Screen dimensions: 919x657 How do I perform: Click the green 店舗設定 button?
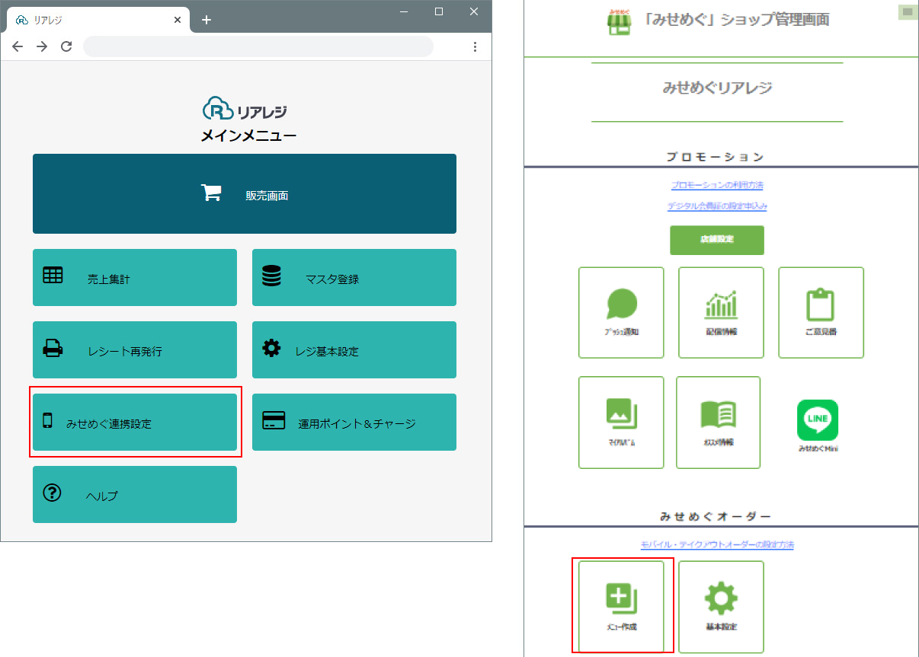[717, 240]
